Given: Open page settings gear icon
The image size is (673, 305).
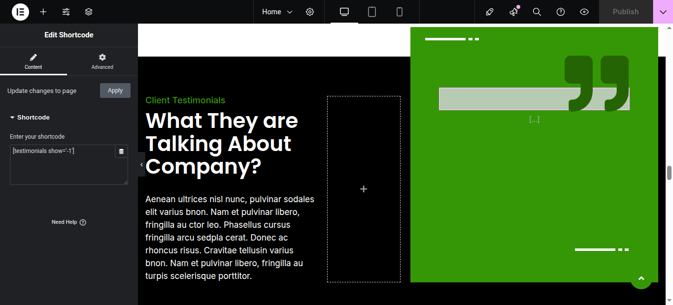Looking at the screenshot, I should click(310, 12).
